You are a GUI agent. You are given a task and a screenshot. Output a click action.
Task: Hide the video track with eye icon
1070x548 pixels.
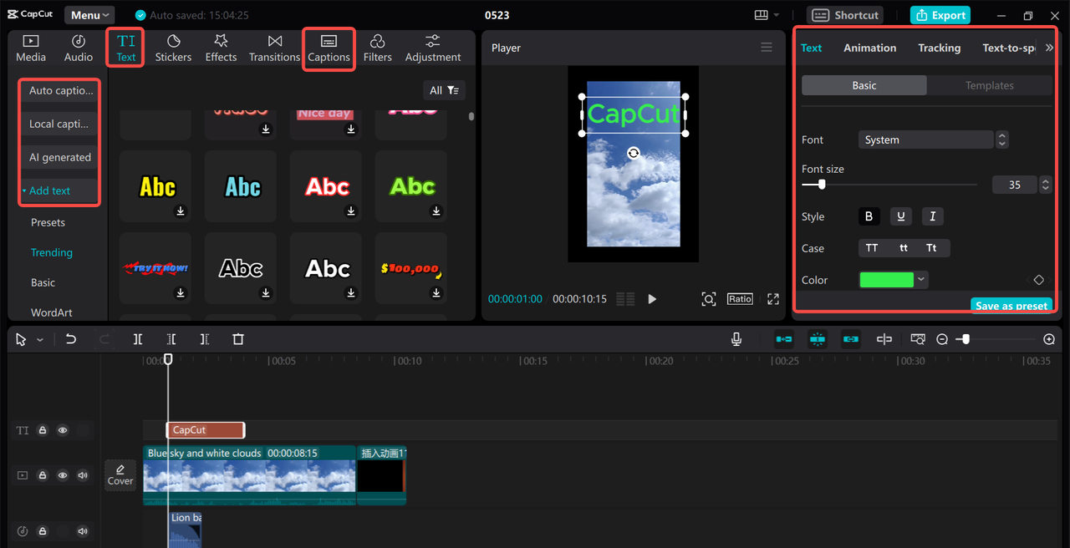[x=63, y=475]
